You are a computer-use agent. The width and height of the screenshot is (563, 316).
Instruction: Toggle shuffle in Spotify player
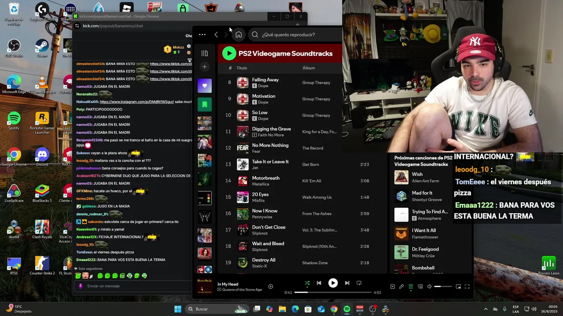pyautogui.click(x=307, y=283)
